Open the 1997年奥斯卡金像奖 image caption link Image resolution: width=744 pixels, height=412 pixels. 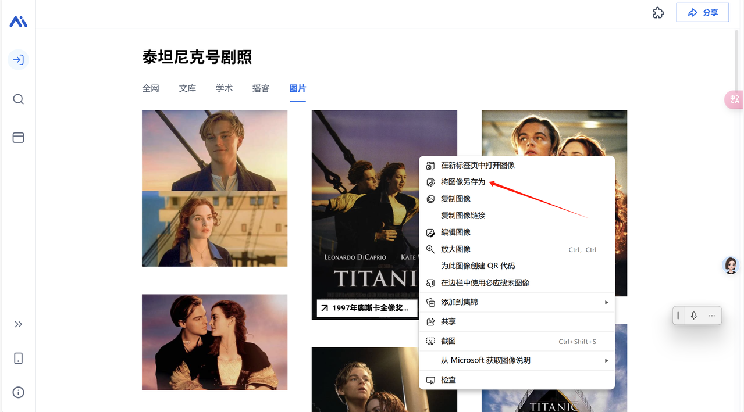[x=367, y=308]
